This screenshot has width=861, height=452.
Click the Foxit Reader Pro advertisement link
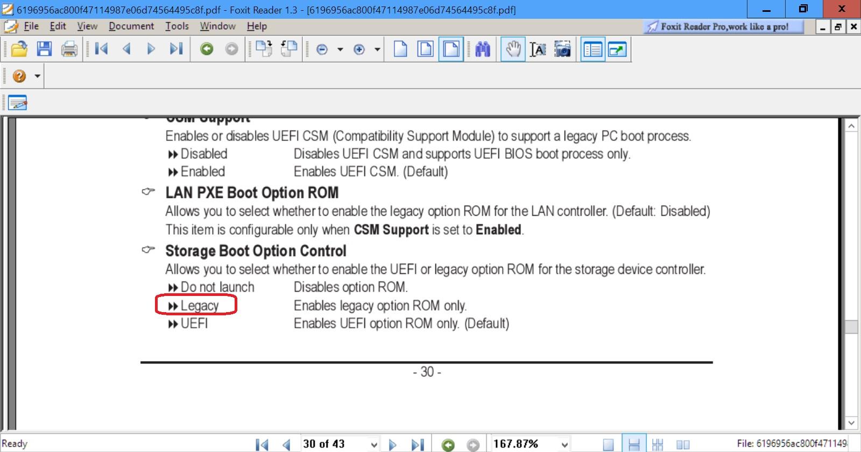[x=723, y=26]
